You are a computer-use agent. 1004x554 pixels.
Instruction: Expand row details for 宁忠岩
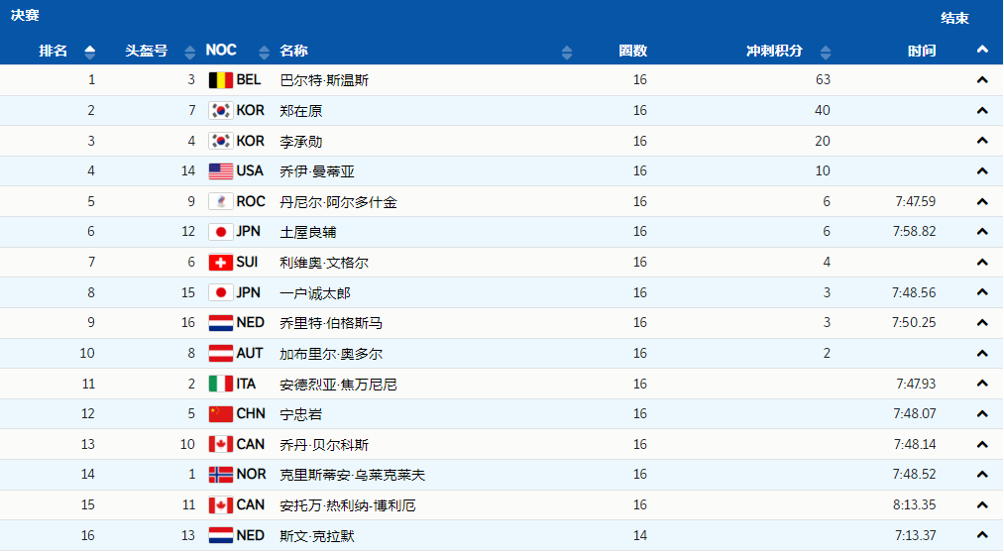pyautogui.click(x=982, y=414)
